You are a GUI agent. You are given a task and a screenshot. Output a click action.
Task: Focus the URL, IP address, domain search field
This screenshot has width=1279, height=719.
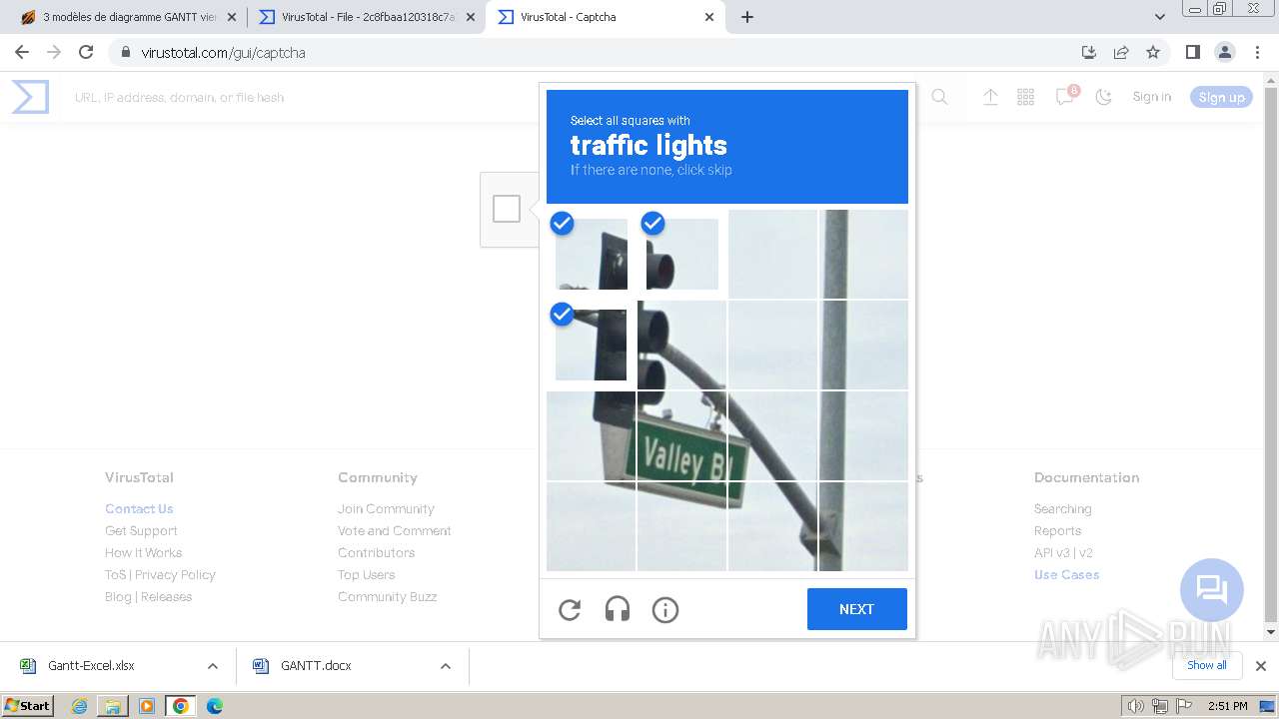(300, 97)
